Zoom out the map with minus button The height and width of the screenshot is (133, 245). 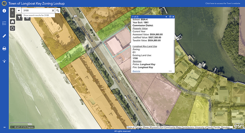point(12,15)
